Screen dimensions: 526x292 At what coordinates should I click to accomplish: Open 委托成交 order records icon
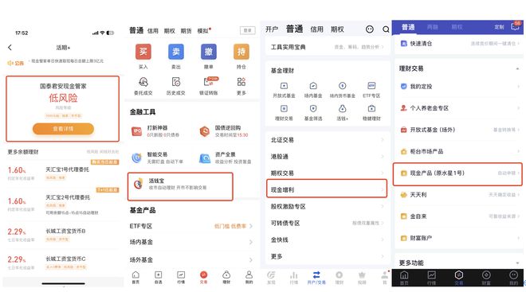point(143,82)
